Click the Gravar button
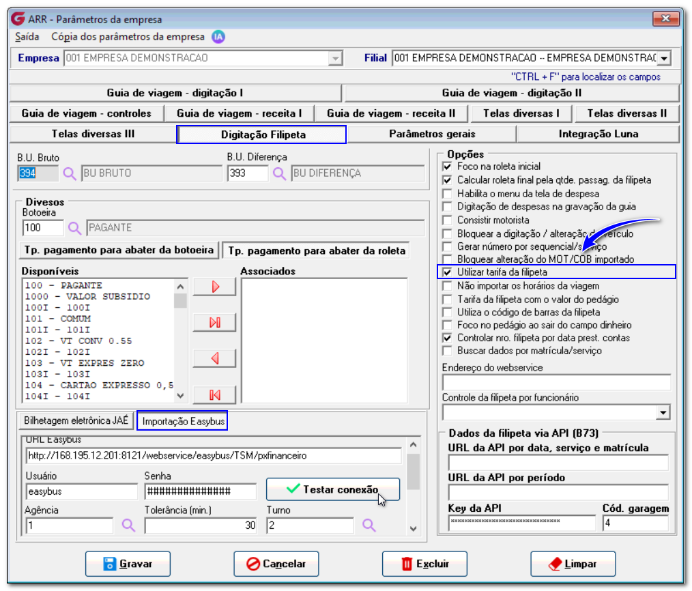 [128, 564]
